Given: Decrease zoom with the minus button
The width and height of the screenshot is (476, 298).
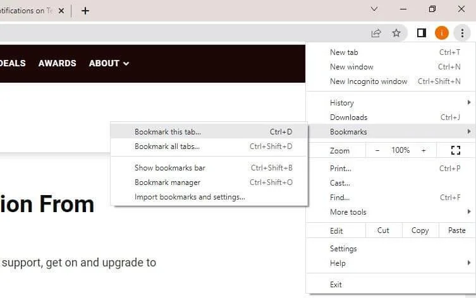Looking at the screenshot, I should click(x=377, y=150).
